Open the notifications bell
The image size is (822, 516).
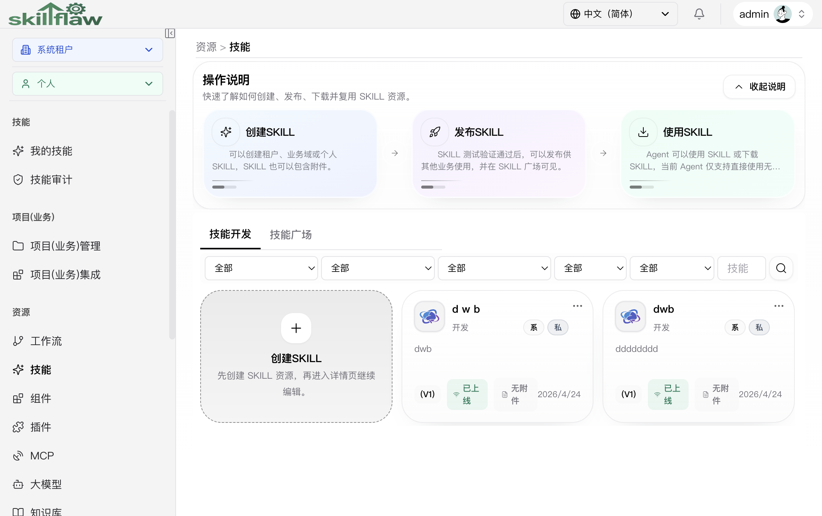699,14
